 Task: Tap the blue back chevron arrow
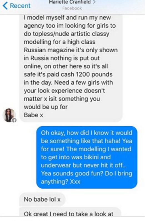click(5, 6)
